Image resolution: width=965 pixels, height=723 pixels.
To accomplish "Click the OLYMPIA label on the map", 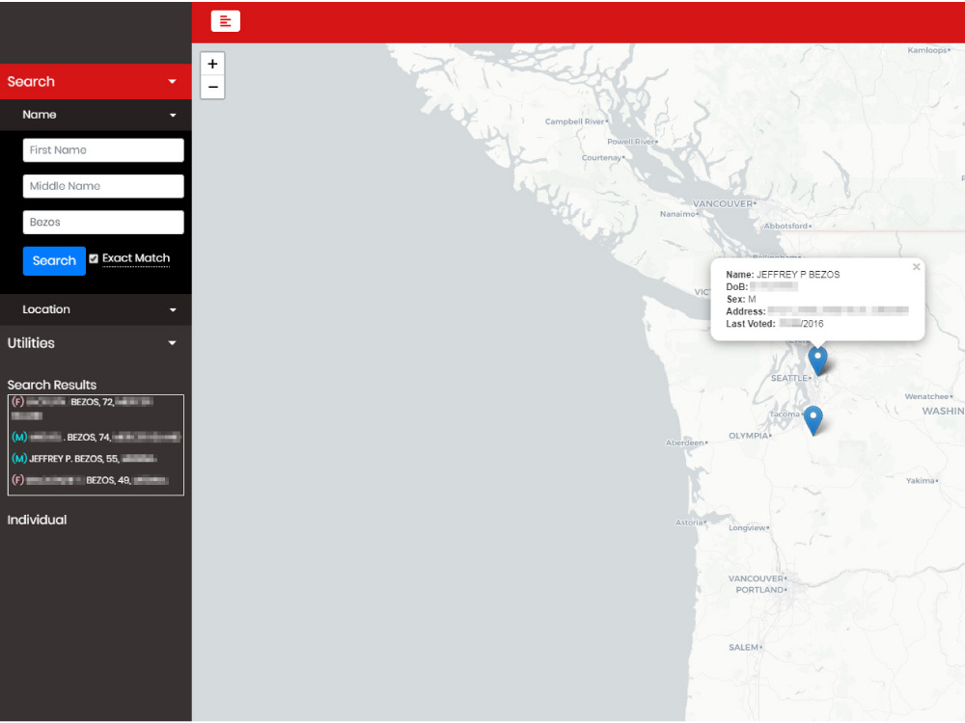I will tap(749, 436).
